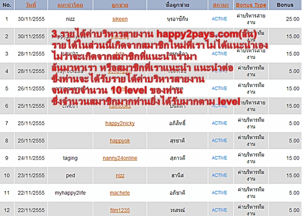
Task: Select row number 7
Action: (7, 123)
